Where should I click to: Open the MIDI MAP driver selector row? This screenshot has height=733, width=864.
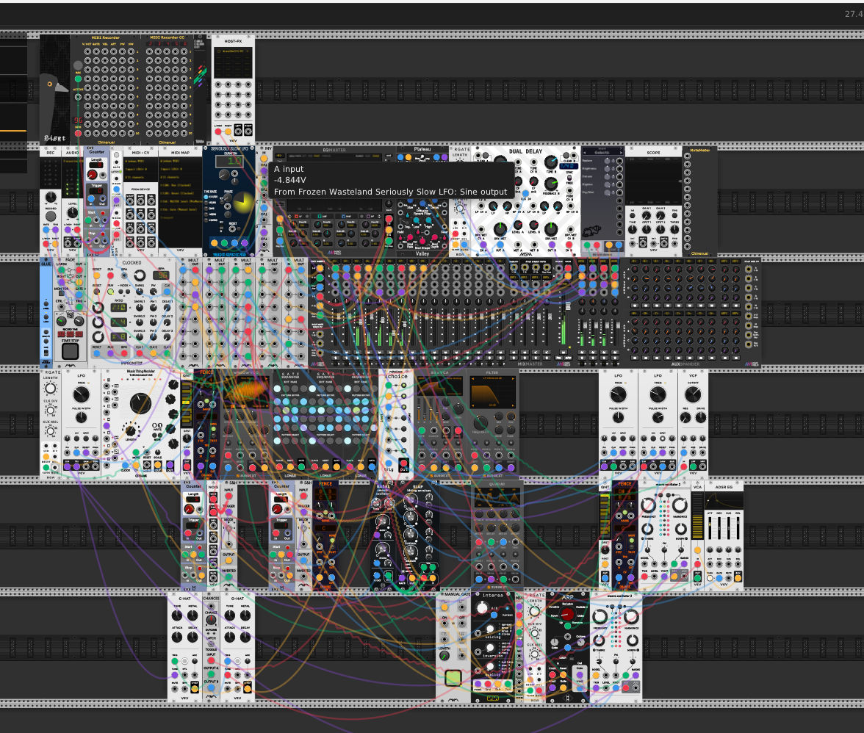tap(180, 161)
